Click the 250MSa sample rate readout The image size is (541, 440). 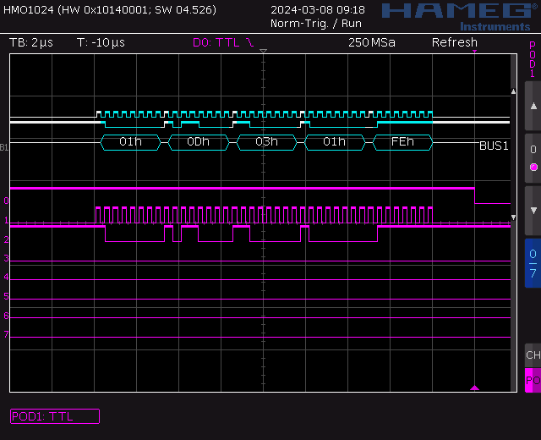[x=371, y=42]
